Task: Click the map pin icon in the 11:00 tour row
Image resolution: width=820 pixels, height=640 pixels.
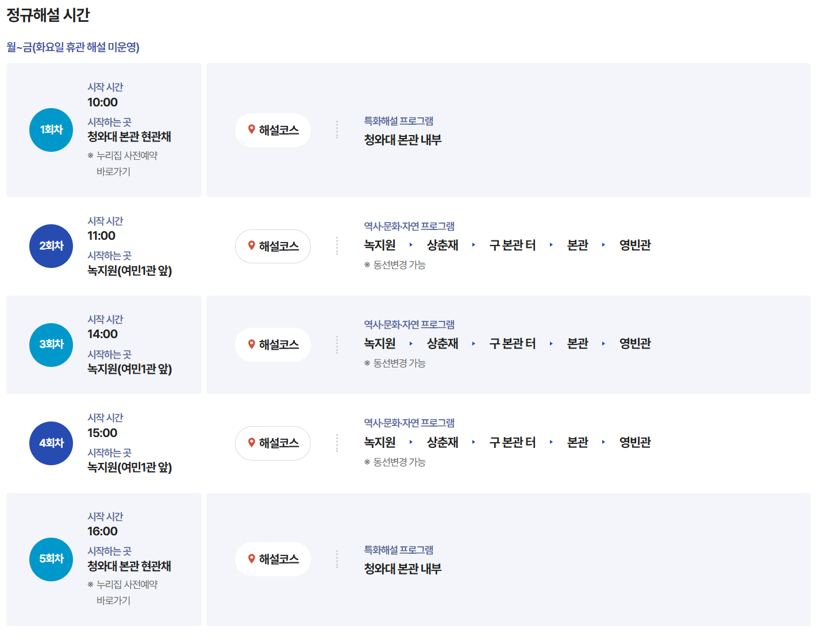Action: 251,246
